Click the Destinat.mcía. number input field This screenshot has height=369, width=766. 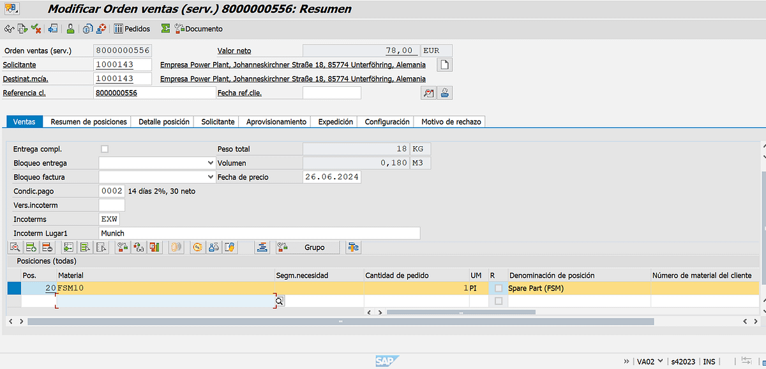click(x=123, y=79)
